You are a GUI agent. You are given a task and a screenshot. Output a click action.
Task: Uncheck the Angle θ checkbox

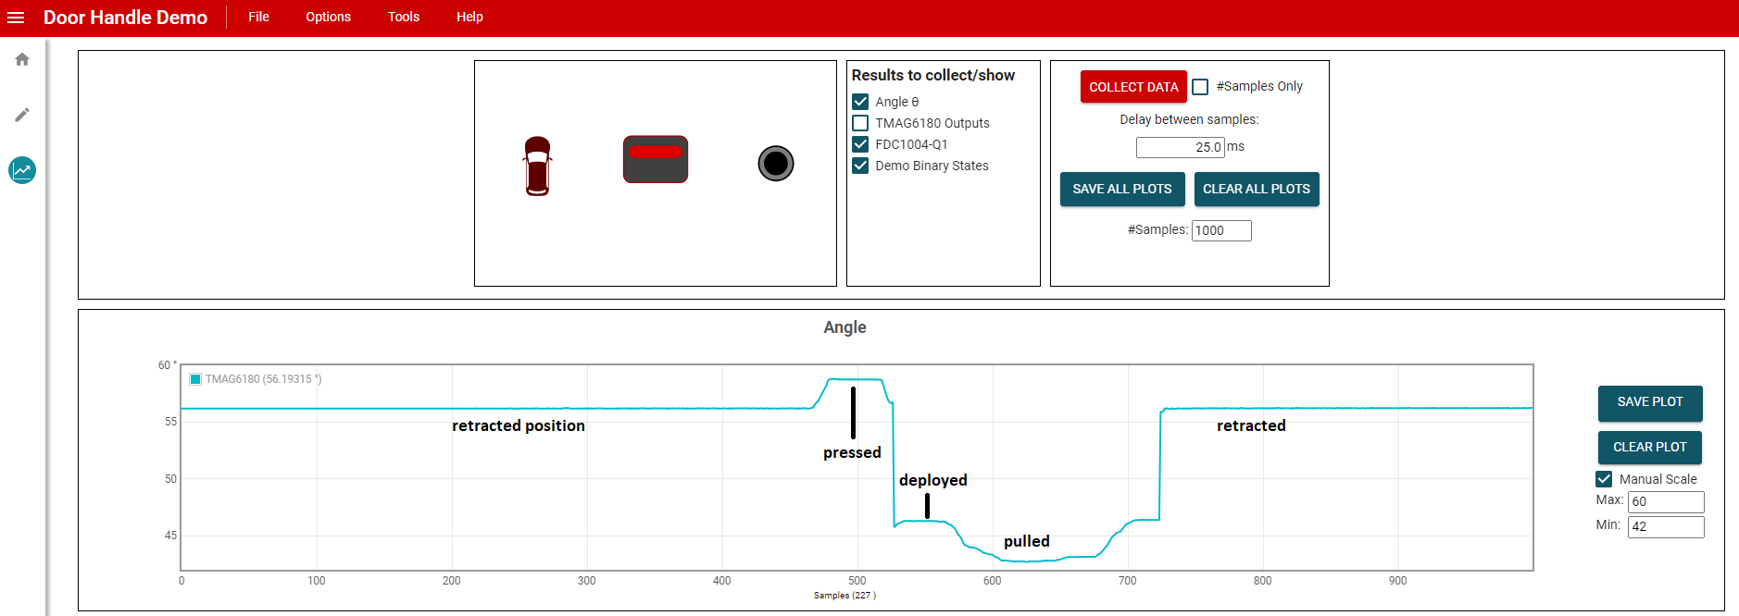click(x=860, y=102)
